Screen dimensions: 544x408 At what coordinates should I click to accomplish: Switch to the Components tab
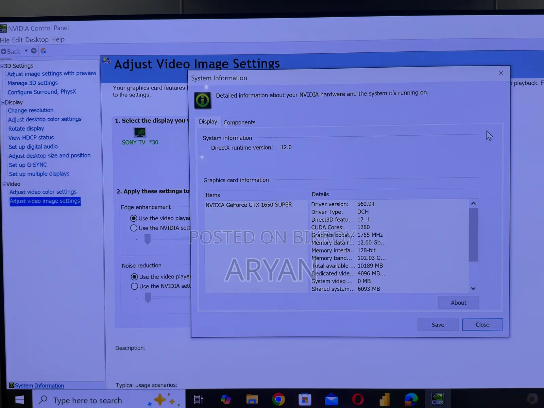point(239,122)
